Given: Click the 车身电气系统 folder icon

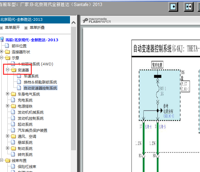Looking at the screenshot, I should click(x=13, y=94).
